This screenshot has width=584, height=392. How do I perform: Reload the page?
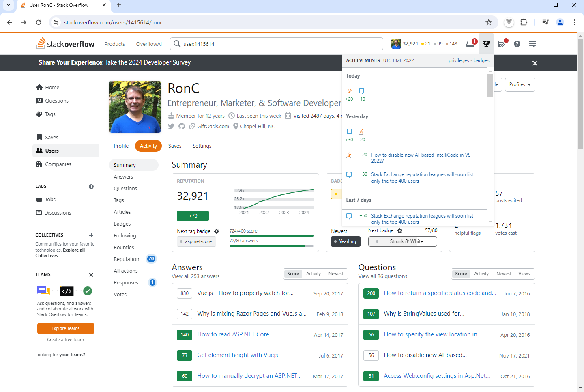39,22
